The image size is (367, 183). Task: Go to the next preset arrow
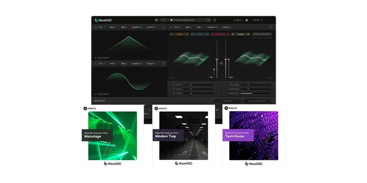pyautogui.click(x=165, y=20)
